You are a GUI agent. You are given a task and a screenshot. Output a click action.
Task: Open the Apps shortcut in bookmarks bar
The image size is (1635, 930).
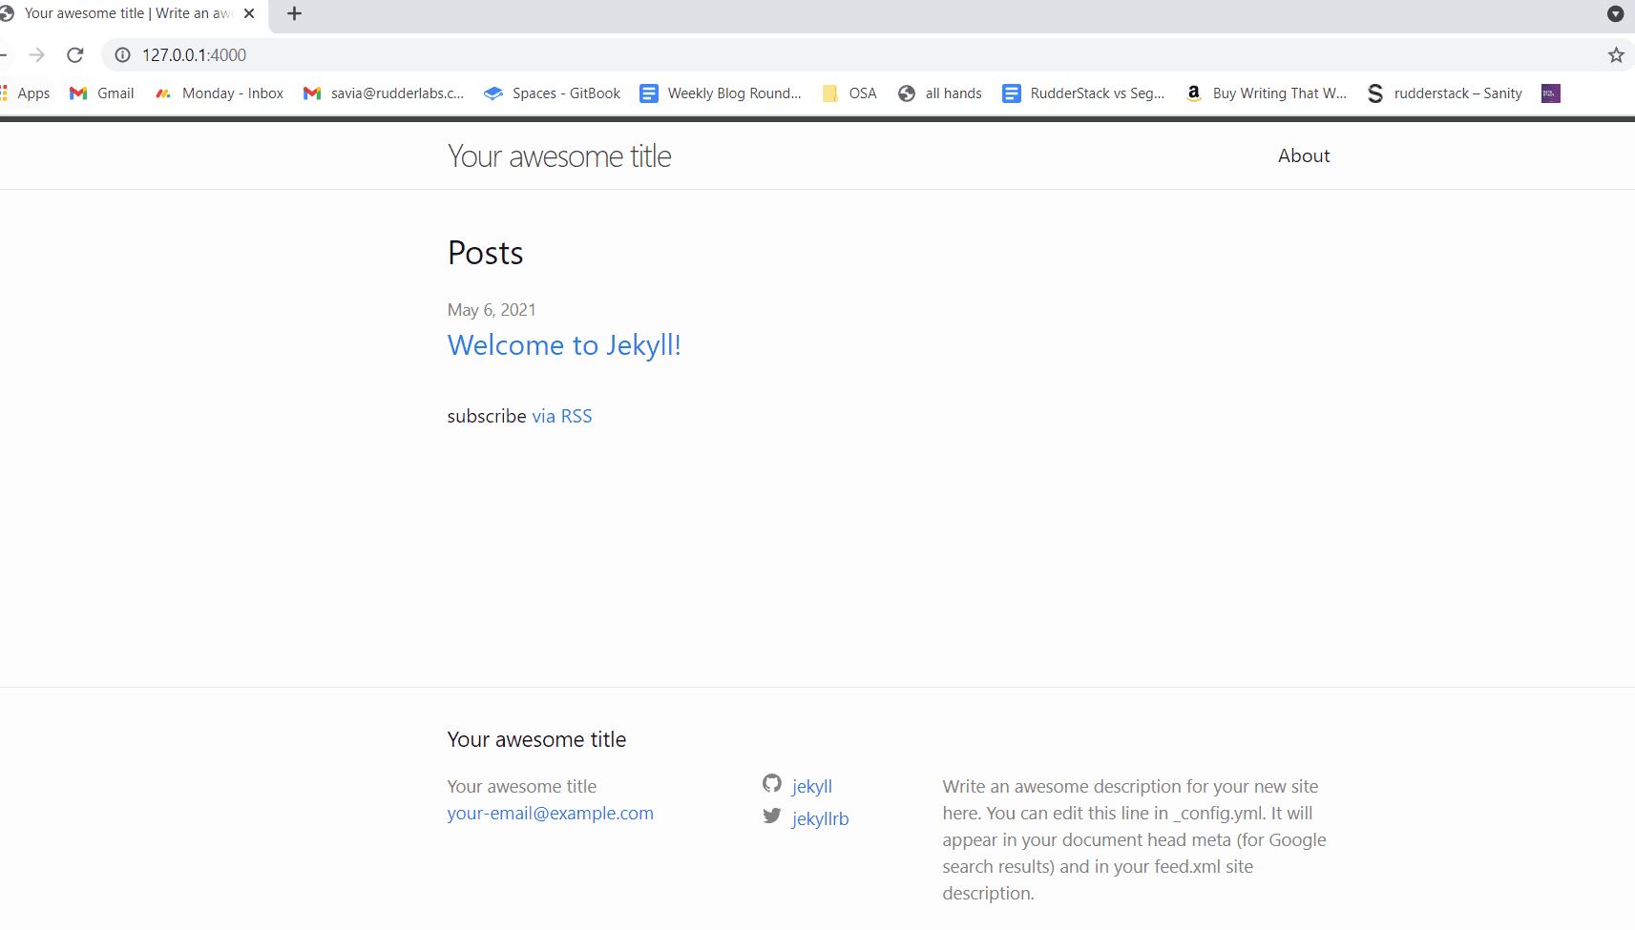pos(26,93)
